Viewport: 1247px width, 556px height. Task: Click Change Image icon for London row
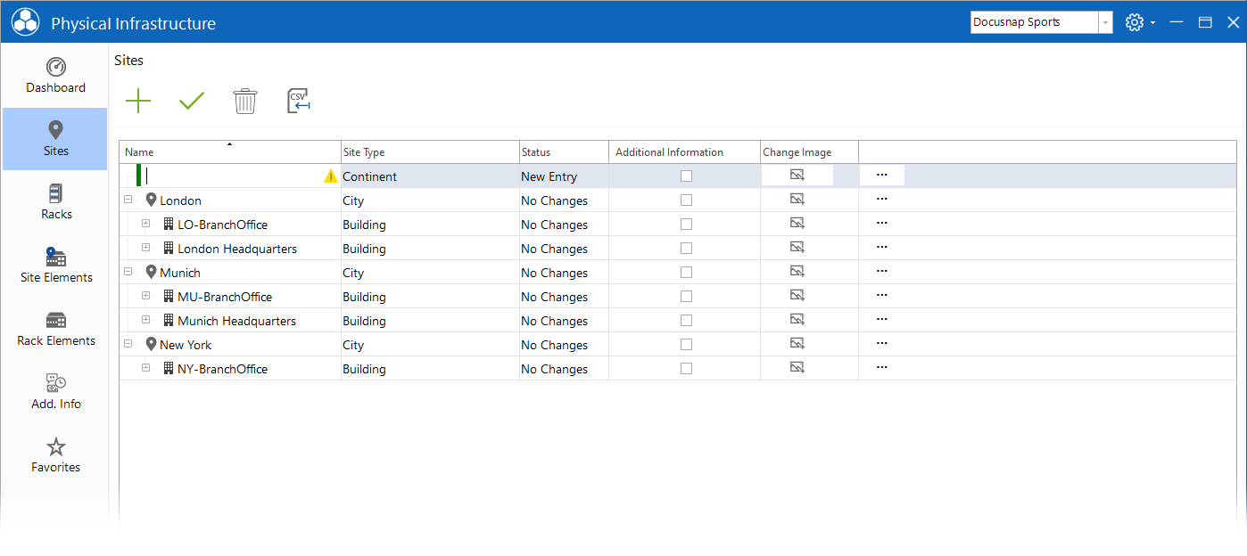[797, 200]
